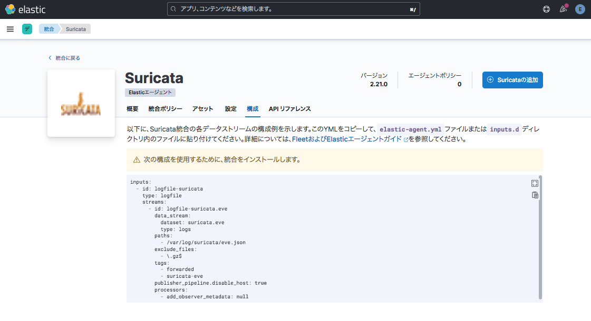Screen dimensions: 591x321
Task: Open the help menu icon
Action: coord(546,9)
